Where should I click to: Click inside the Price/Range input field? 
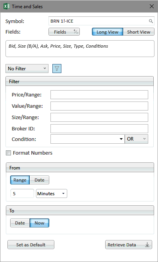[x=99, y=95]
